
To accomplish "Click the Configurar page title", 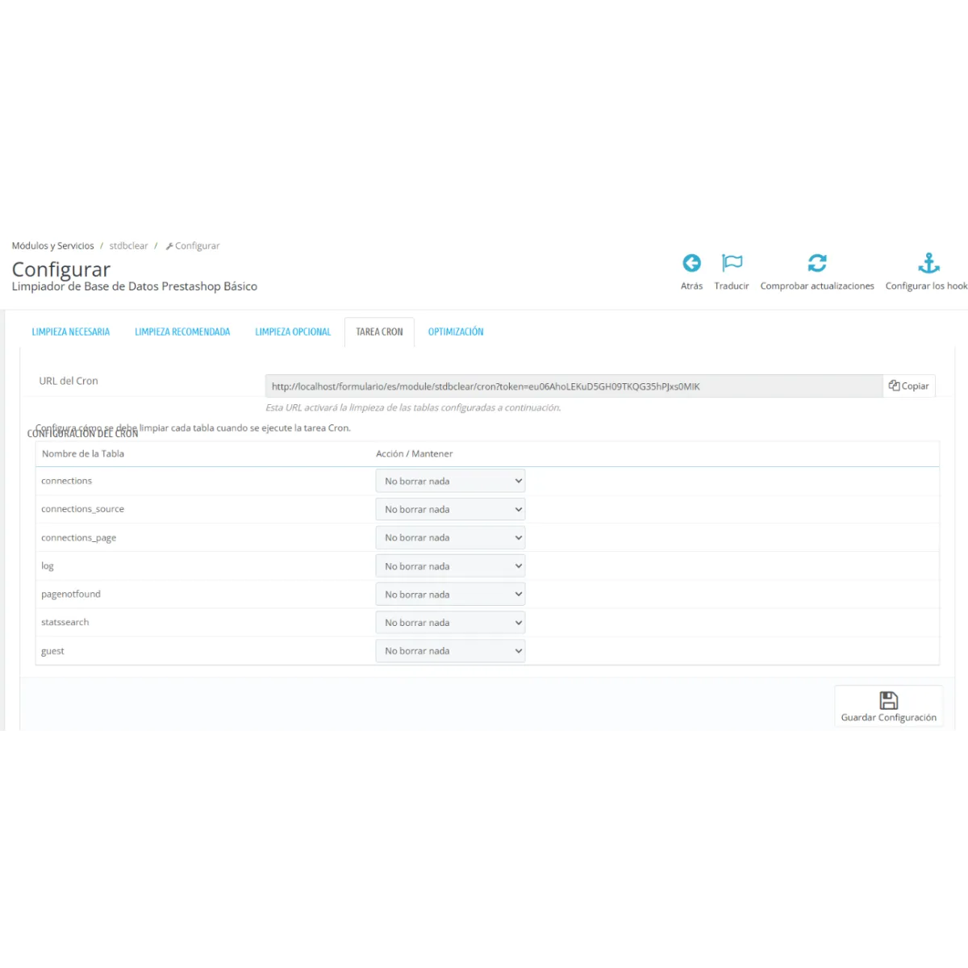I will [x=61, y=269].
